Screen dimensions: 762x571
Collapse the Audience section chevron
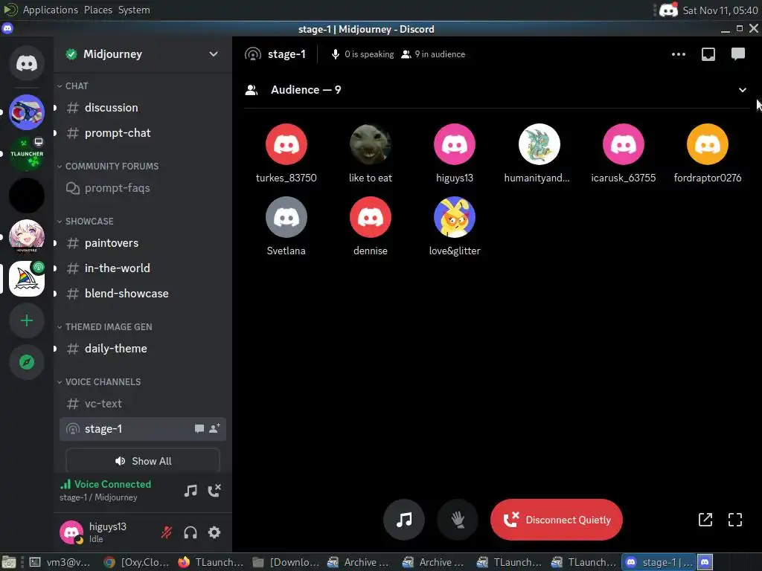click(742, 90)
